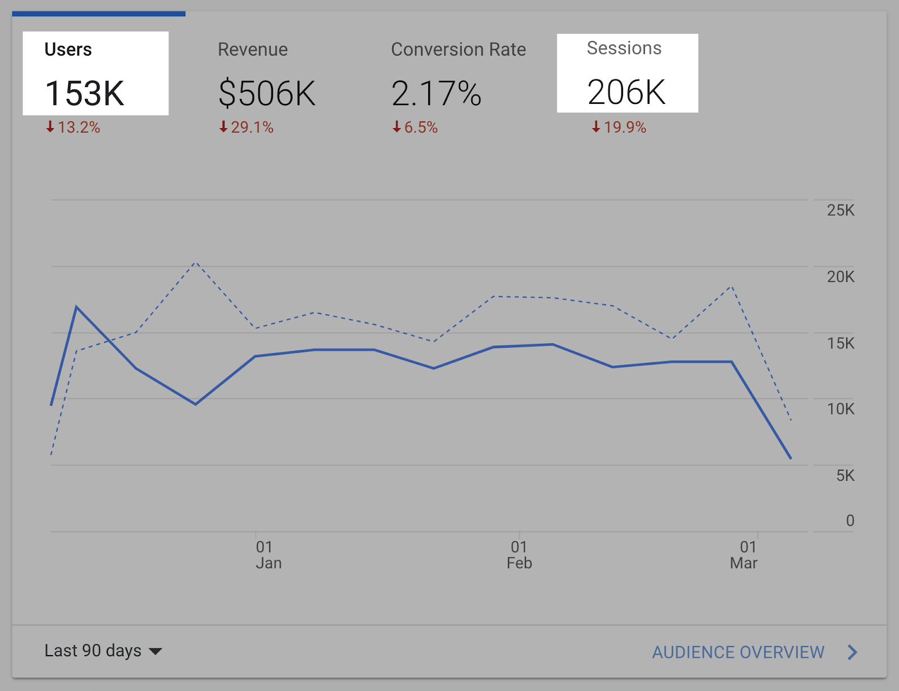Click the solid line's final point in March
Image resolution: width=899 pixels, height=691 pixels.
click(x=791, y=458)
